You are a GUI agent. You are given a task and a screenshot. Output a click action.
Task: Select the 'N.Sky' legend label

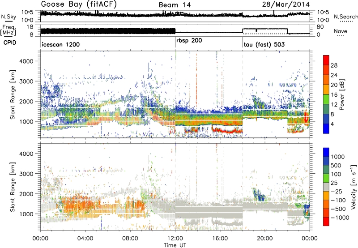pyautogui.click(x=9, y=17)
